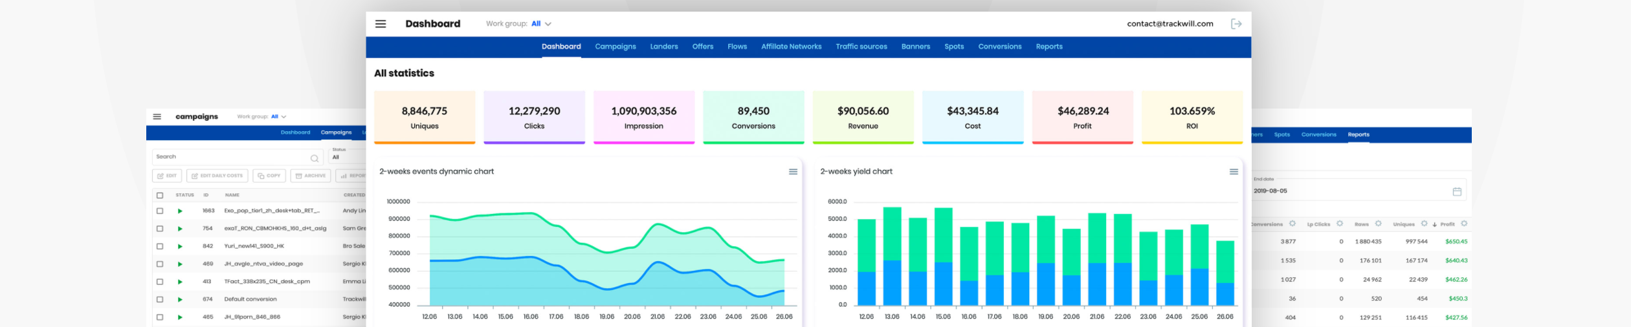Click the Revenue $90,056.60 card
Viewport: 1631px width, 327px height.
coord(863,117)
